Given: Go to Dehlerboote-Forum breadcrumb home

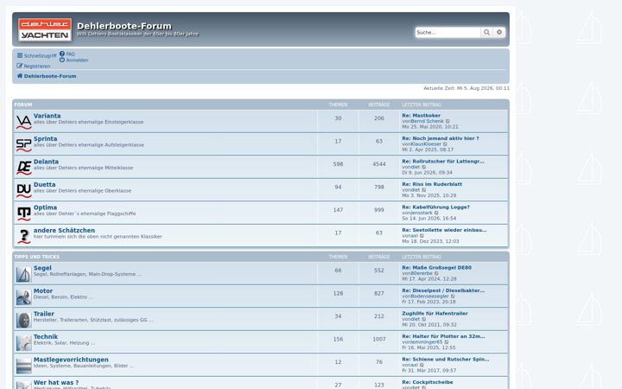Looking at the screenshot, I should pyautogui.click(x=47, y=76).
